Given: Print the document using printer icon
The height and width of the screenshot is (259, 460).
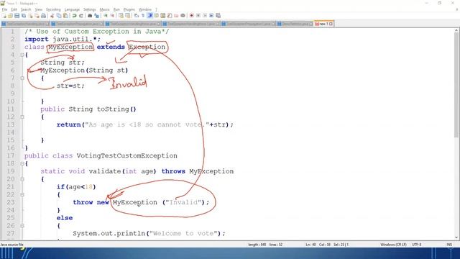Looking at the screenshot, I should click(43, 15).
